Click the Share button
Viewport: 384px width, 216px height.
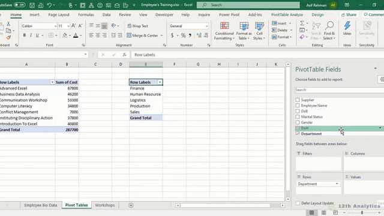pos(349,14)
